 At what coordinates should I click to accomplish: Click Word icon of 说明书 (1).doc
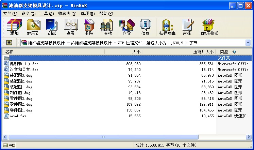coord(6,64)
